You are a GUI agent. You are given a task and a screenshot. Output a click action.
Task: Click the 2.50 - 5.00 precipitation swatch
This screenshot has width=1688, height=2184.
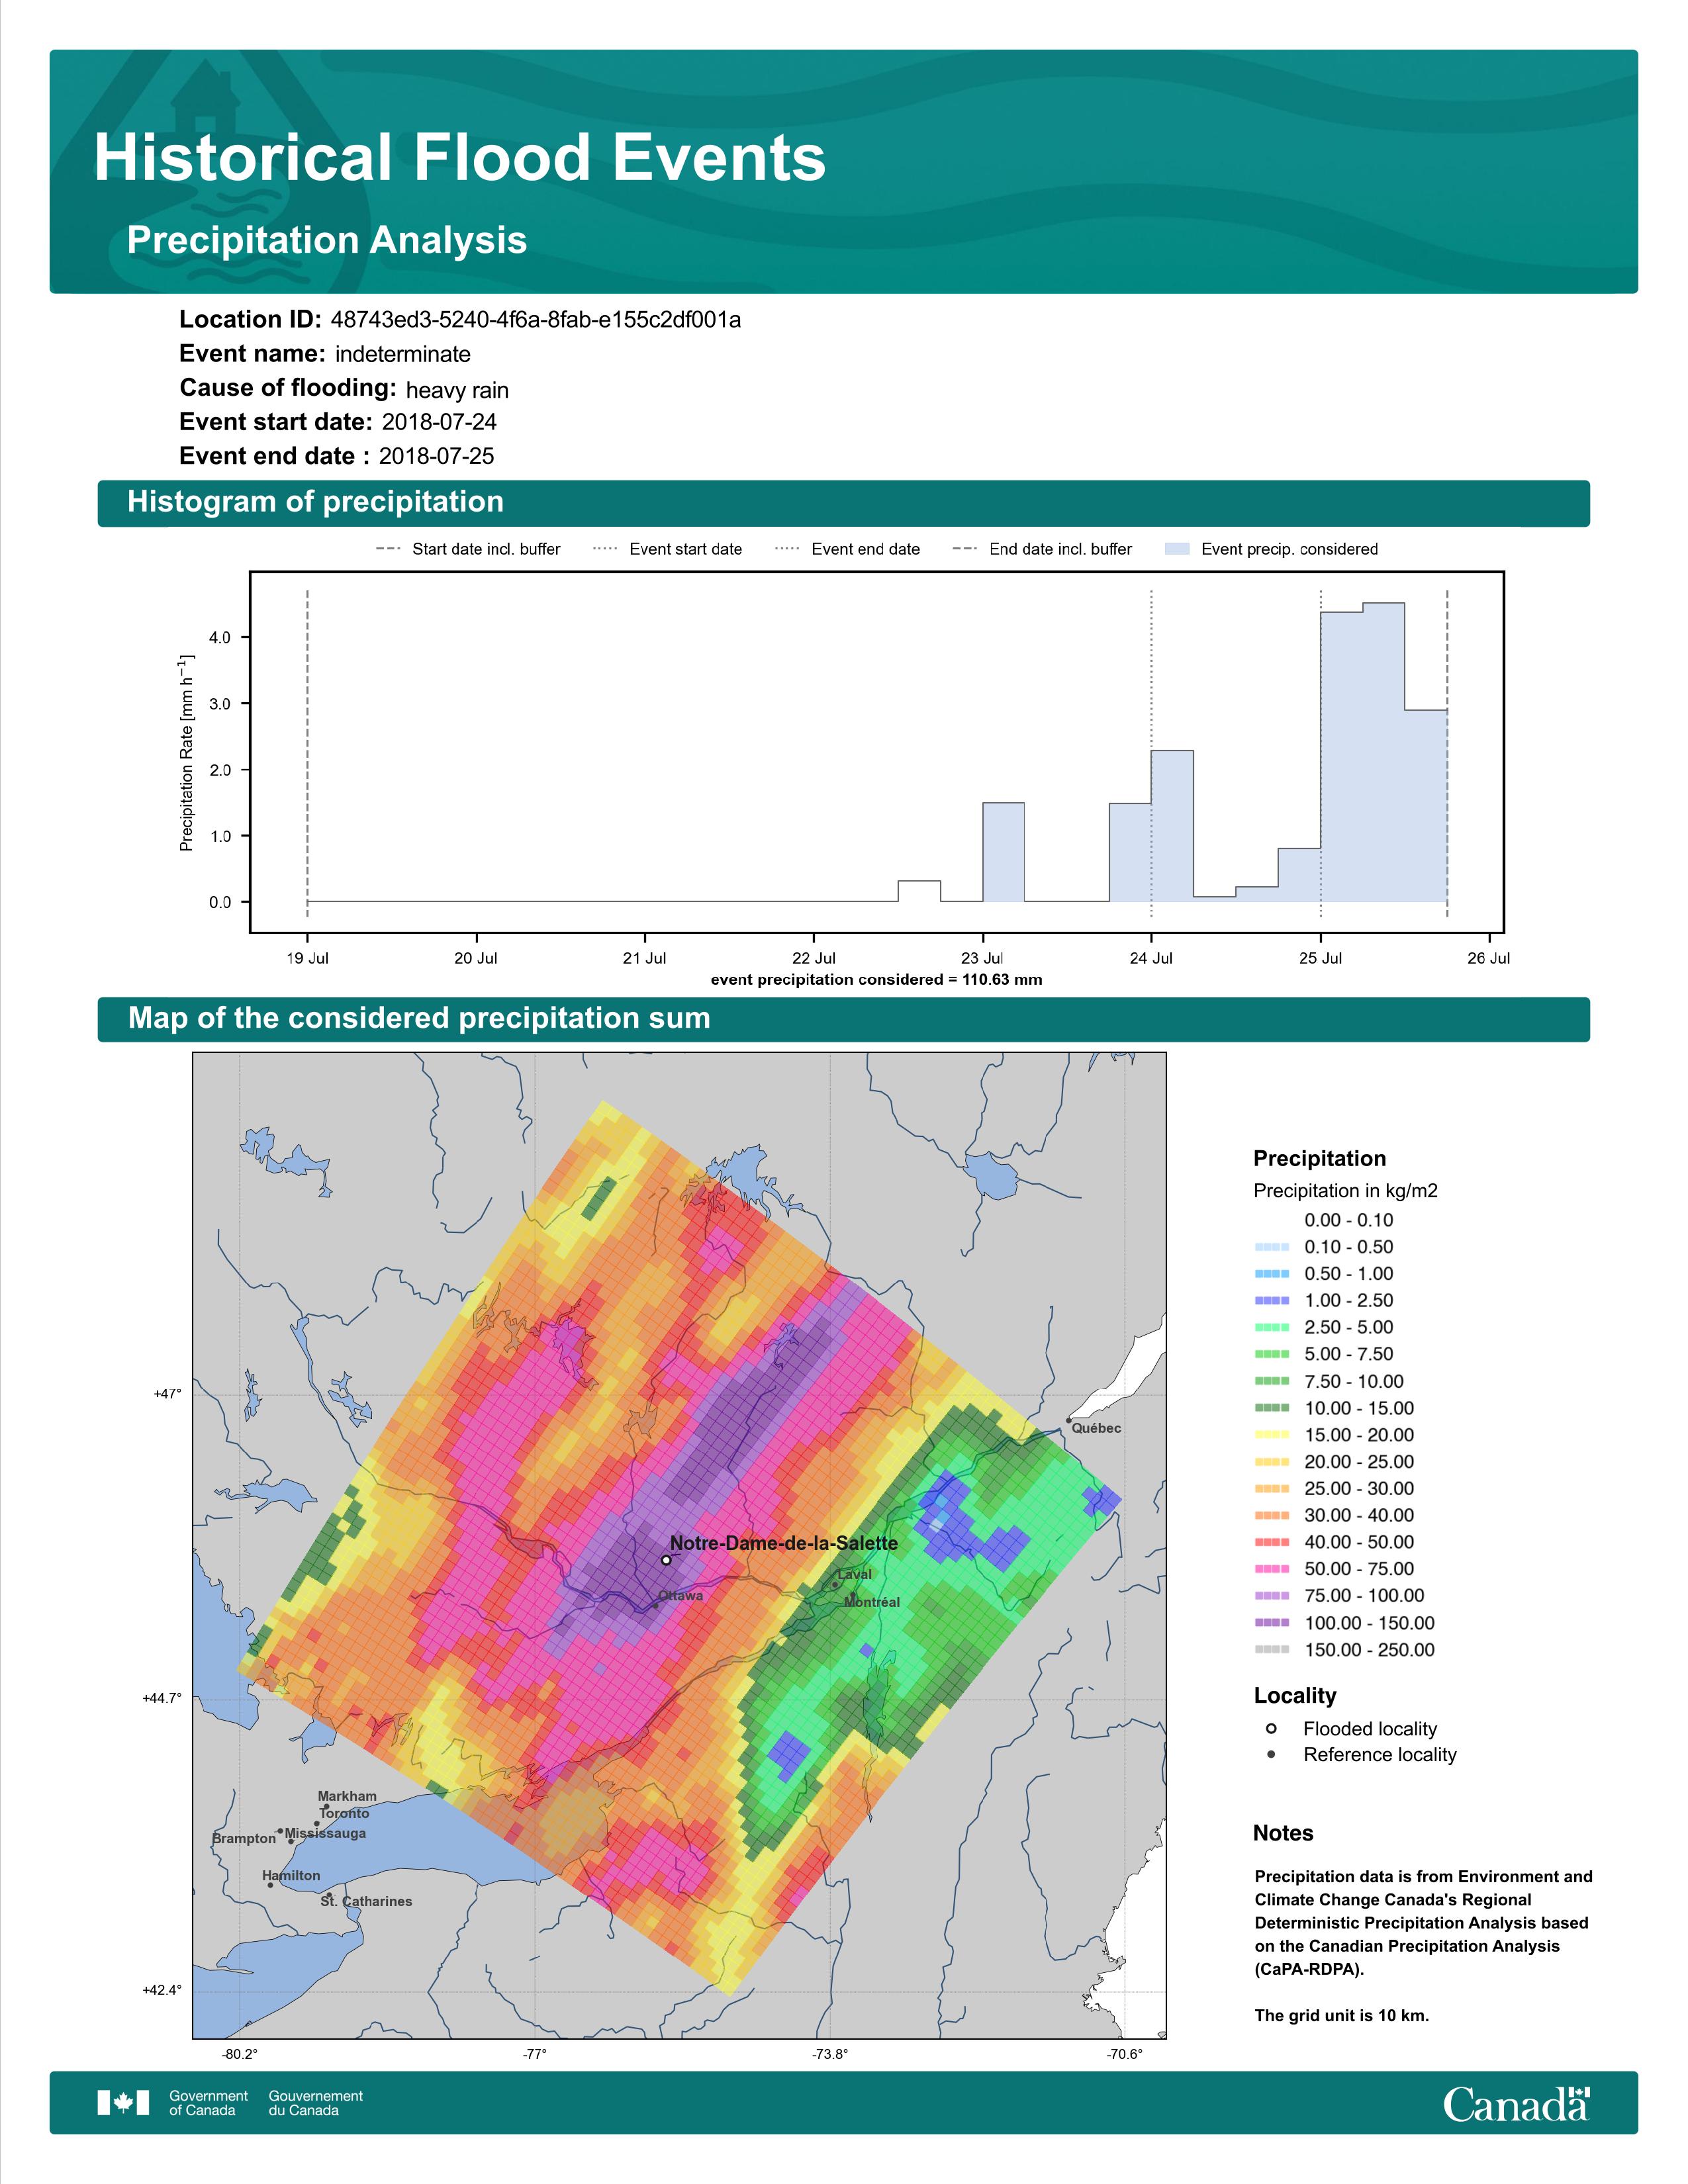1271,1328
